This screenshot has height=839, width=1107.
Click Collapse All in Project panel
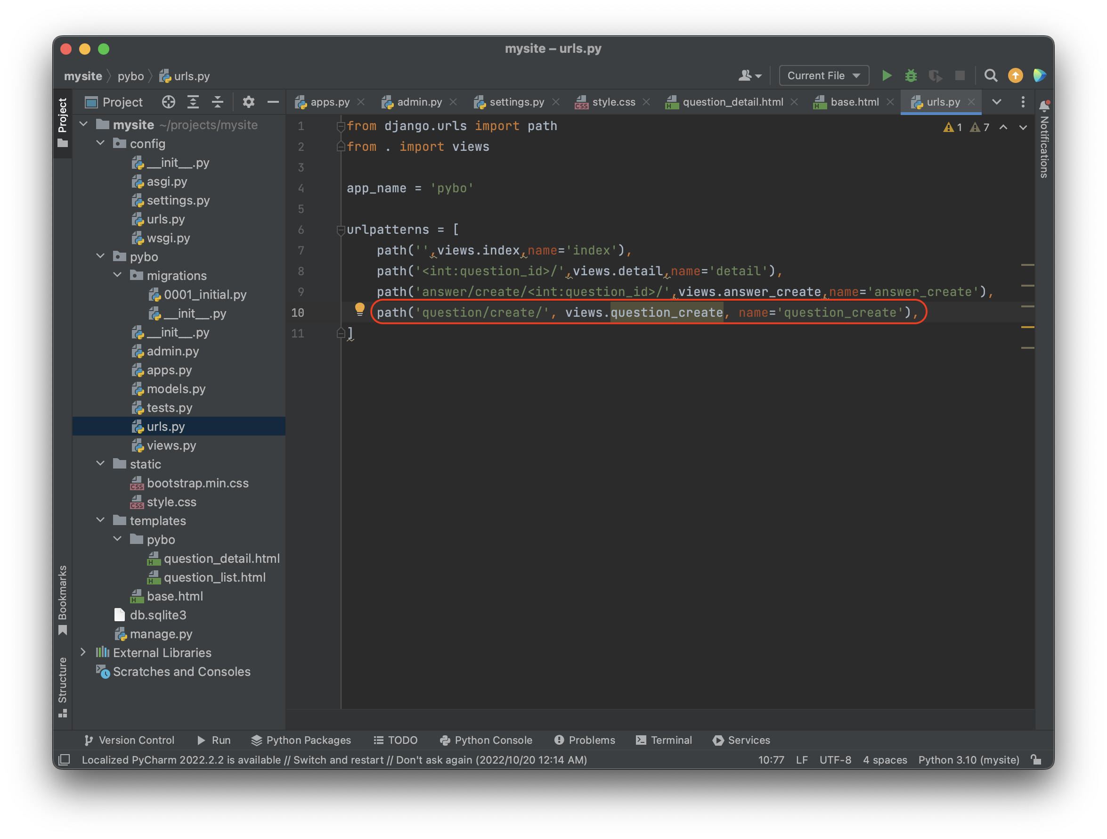pos(218,102)
